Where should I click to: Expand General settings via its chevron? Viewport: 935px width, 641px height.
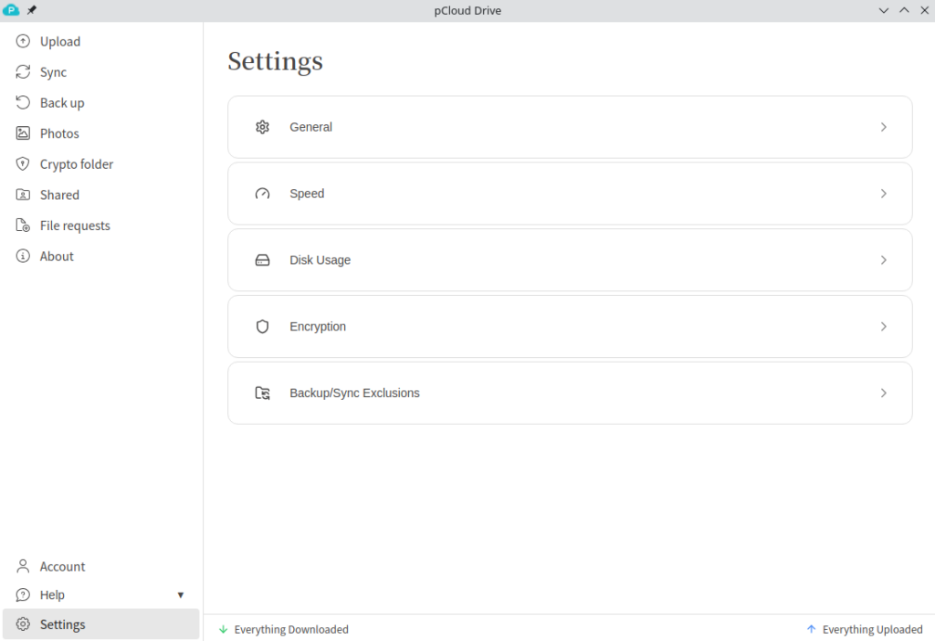click(883, 127)
